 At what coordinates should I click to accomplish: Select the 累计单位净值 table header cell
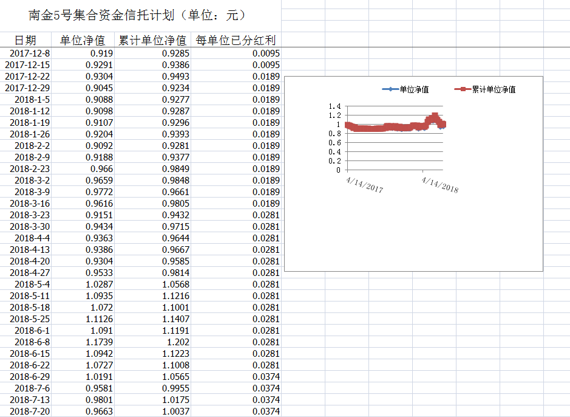coord(152,41)
